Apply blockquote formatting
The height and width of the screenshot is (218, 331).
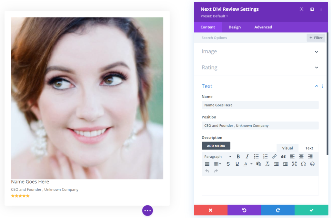[x=283, y=156]
